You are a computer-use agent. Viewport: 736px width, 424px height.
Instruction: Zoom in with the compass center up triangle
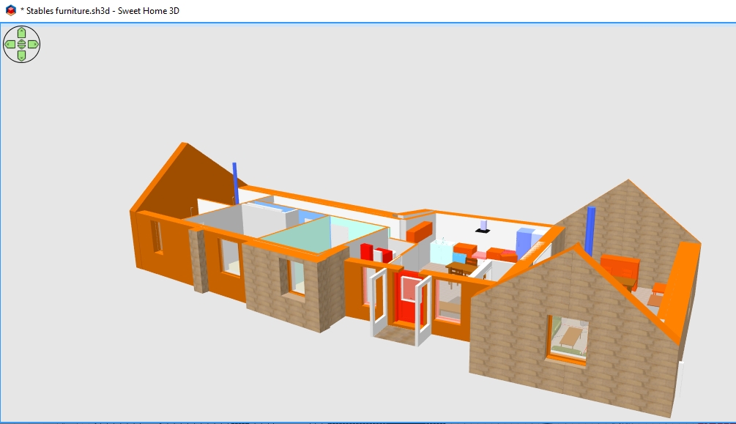(21, 41)
